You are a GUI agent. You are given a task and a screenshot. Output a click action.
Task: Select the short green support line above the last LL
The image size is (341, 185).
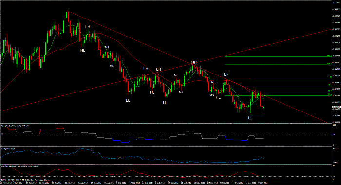[x=257, y=113]
